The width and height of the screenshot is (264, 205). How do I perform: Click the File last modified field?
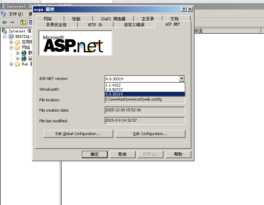pos(145,121)
